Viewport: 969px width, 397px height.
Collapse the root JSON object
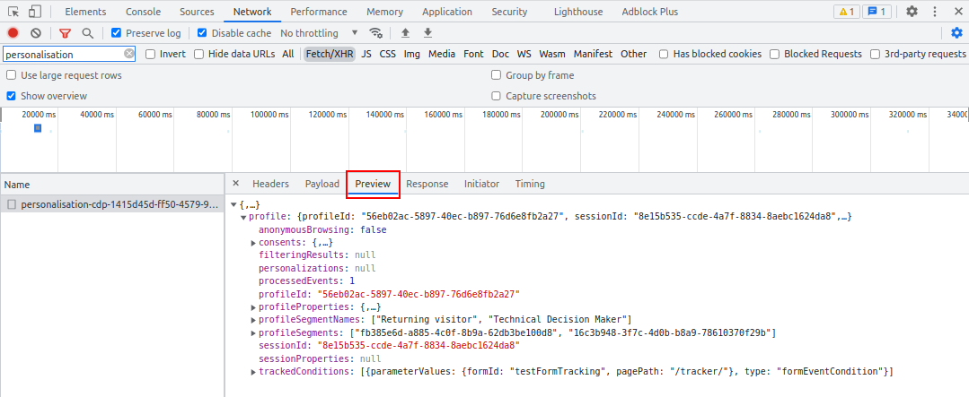[x=233, y=204]
